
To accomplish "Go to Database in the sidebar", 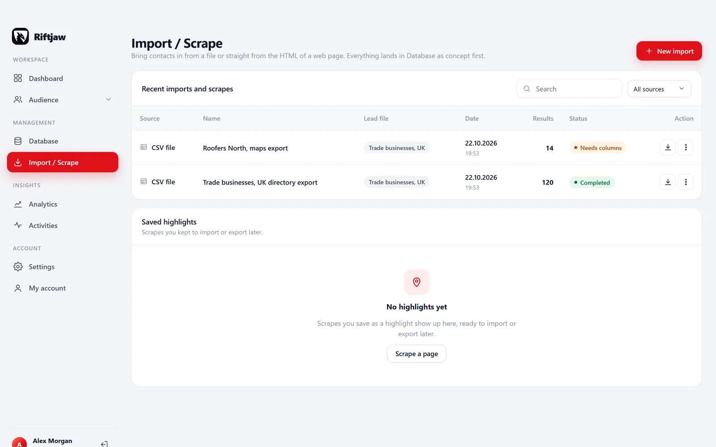I will coord(63,141).
